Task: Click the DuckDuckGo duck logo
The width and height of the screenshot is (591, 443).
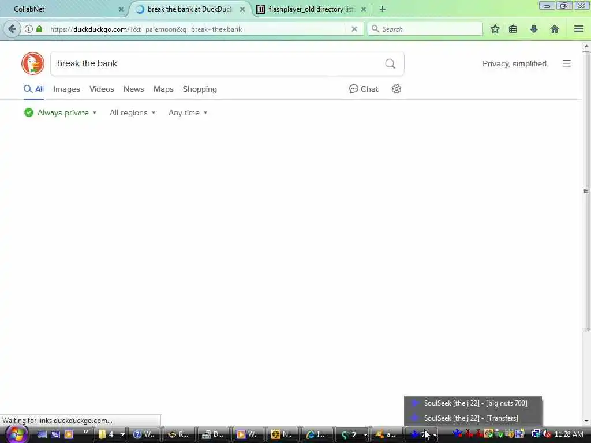Action: (x=33, y=63)
